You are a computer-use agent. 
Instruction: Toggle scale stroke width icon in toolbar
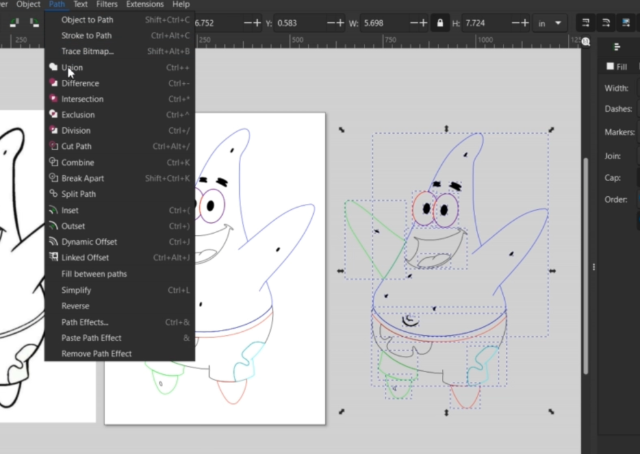point(585,23)
